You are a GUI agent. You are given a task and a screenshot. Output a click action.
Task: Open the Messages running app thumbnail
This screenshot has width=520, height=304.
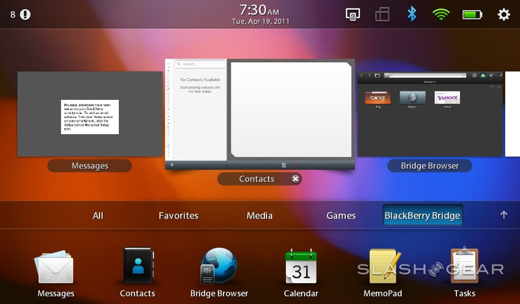90,114
